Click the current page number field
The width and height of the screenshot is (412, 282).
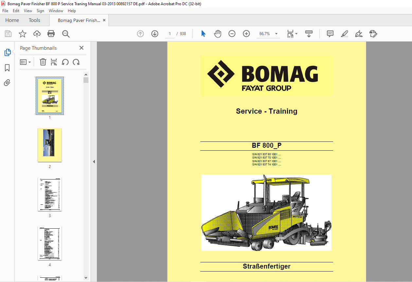tap(170, 34)
